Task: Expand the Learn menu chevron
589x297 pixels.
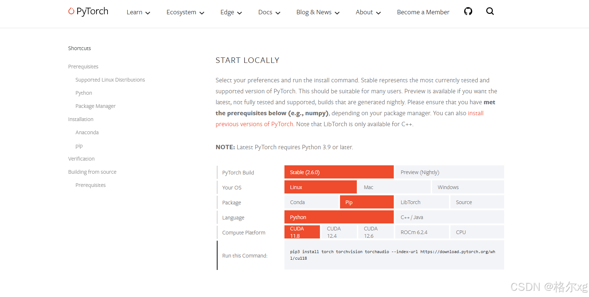Action: [x=148, y=13]
